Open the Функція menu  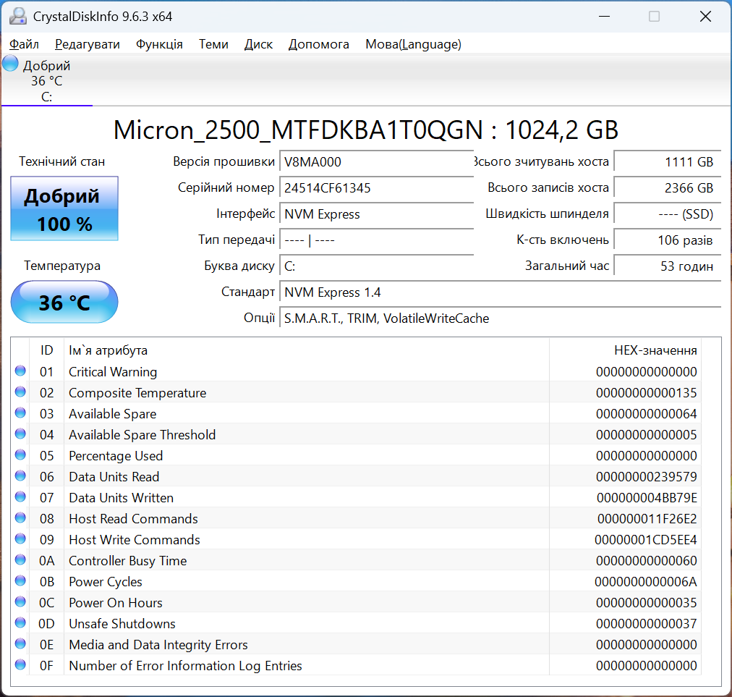point(159,44)
